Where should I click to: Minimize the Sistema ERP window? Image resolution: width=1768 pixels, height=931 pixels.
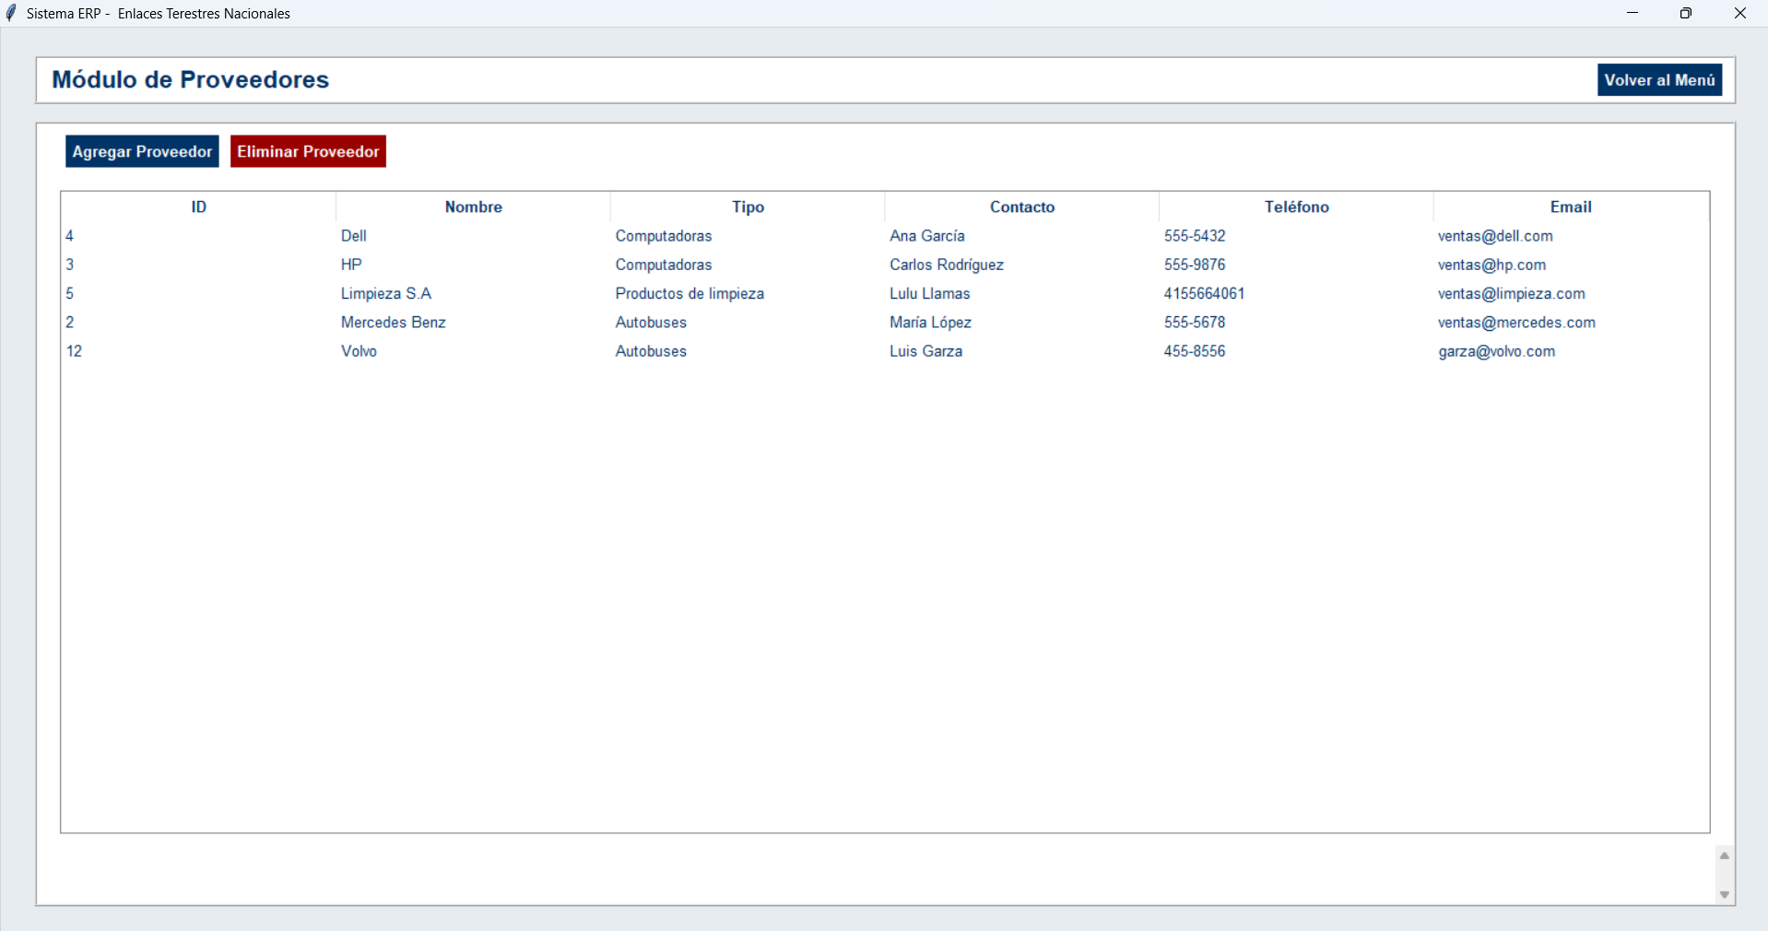point(1632,13)
